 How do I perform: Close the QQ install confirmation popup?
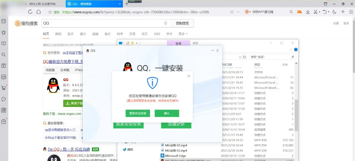pos(189,76)
